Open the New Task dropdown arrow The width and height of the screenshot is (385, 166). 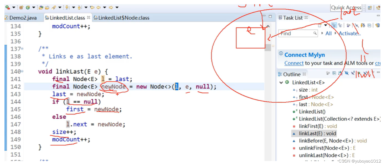pos(326,25)
